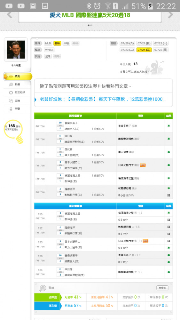The height and width of the screenshot is (320, 180).
Task: Click 樂天金鷹 讓分 prediction
Action: (126, 152)
